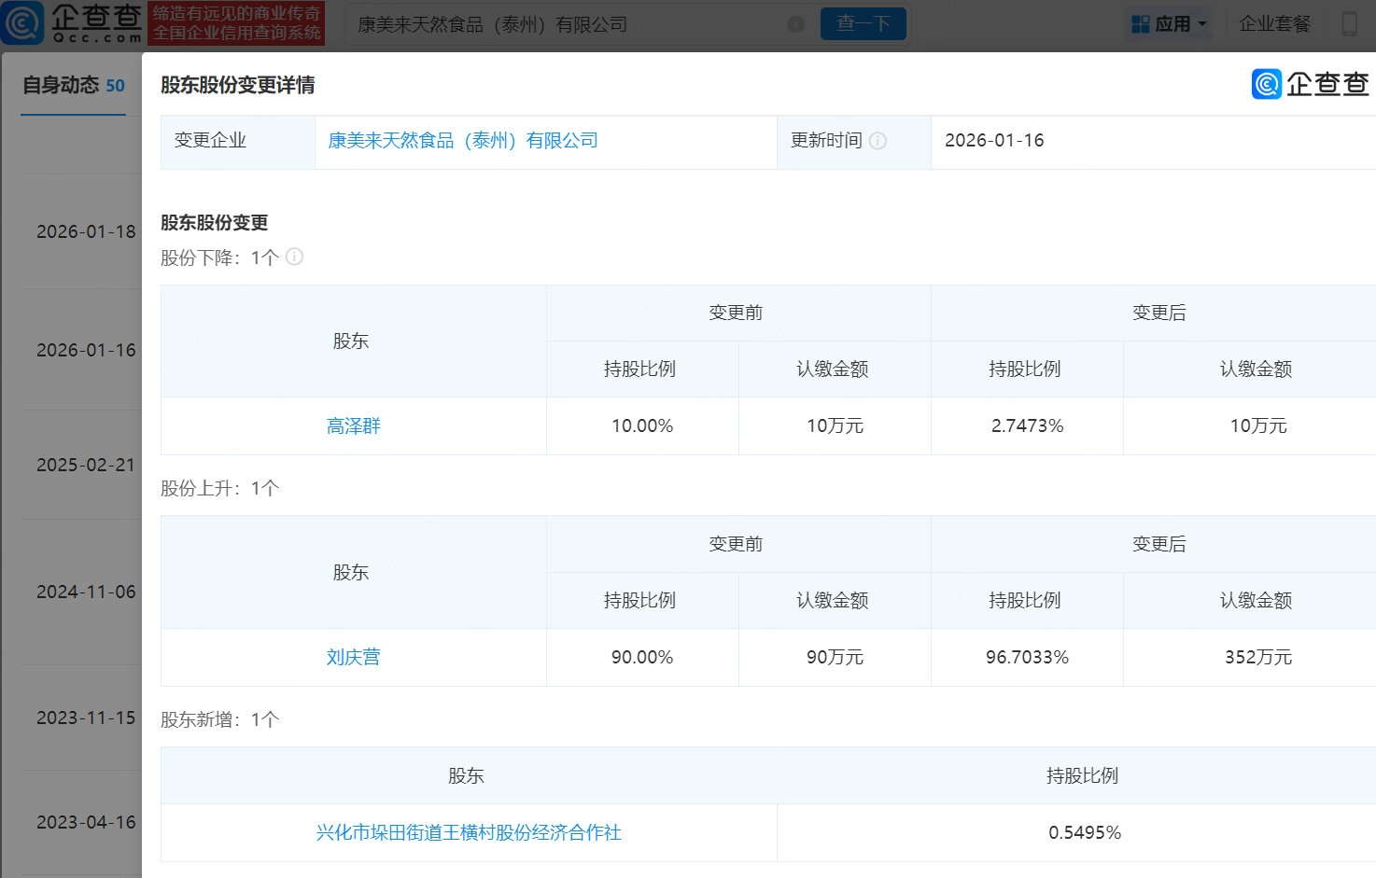
Task: Select the 2025-02-21 timeline entry
Action: point(86,465)
